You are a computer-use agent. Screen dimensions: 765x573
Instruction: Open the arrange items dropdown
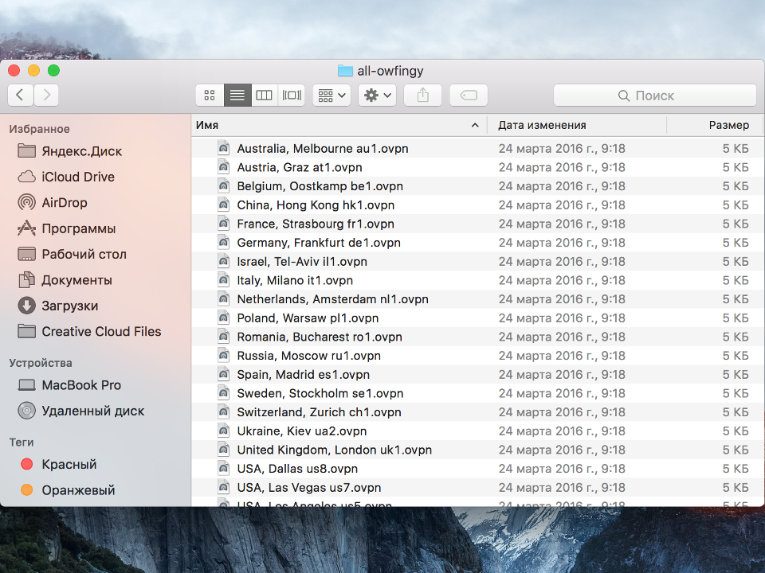pyautogui.click(x=331, y=95)
